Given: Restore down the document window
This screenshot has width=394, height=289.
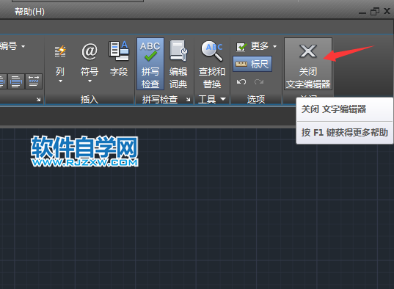Looking at the screenshot, I should click(375, 11).
